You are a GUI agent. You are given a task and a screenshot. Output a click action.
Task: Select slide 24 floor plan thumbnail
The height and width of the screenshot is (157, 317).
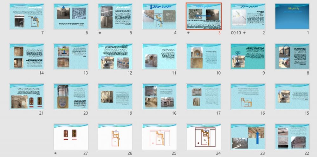click(x=204, y=137)
